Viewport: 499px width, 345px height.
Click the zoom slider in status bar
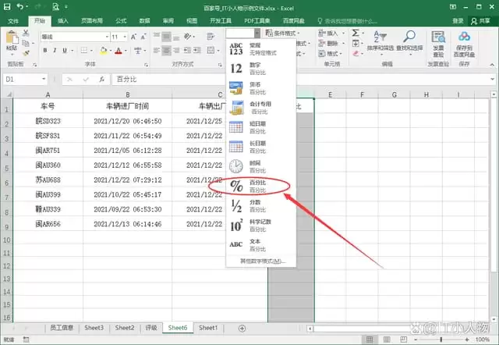(441, 340)
